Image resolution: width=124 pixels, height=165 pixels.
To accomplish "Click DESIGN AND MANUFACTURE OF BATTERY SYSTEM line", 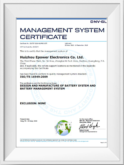I will click(58, 86).
